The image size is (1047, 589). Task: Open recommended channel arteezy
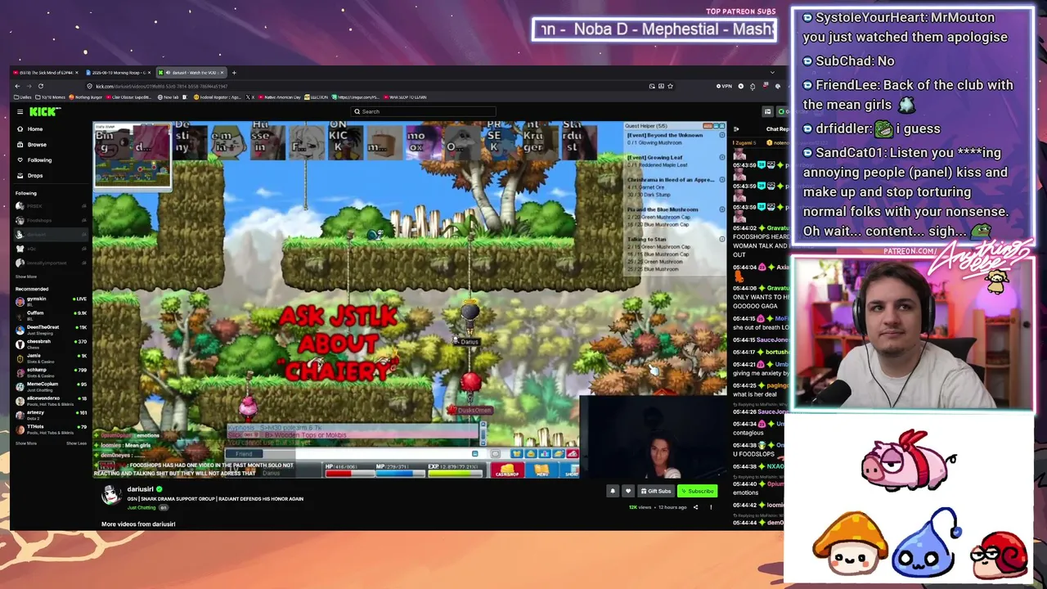click(51, 414)
